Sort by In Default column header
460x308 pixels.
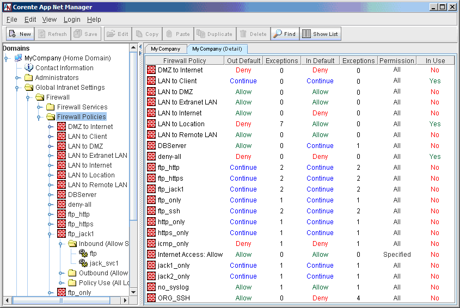coord(320,60)
